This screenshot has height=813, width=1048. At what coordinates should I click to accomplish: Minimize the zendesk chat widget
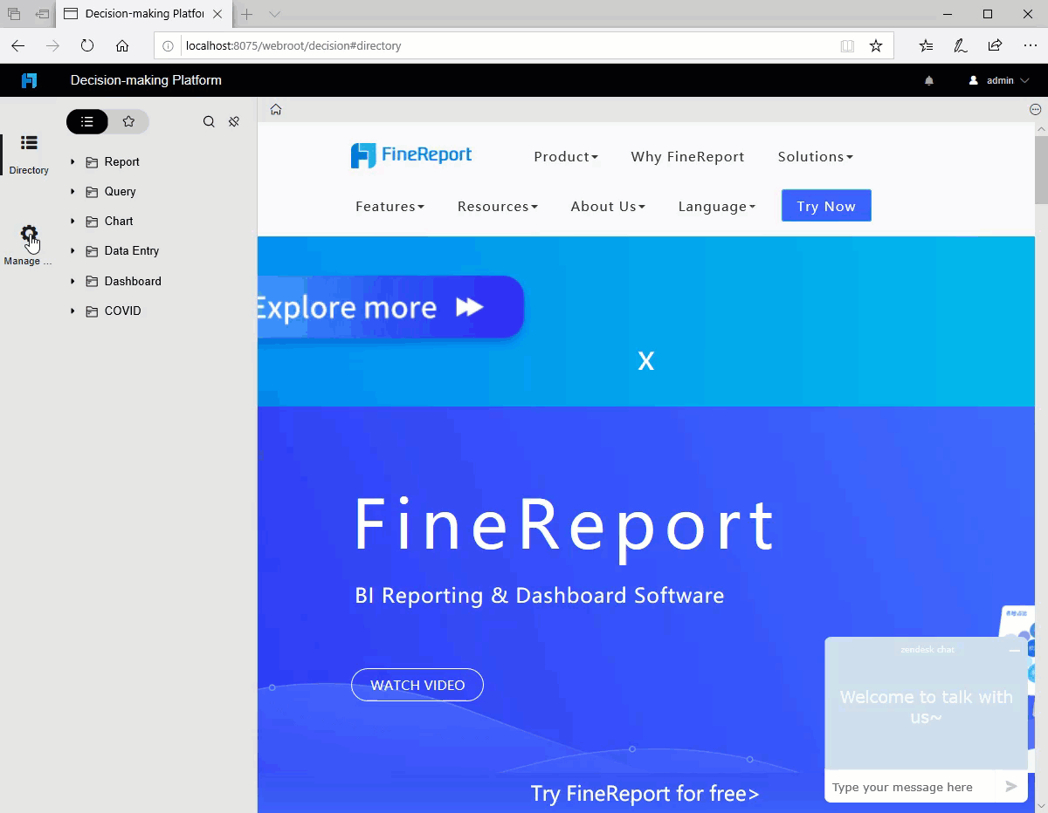[x=1015, y=650]
